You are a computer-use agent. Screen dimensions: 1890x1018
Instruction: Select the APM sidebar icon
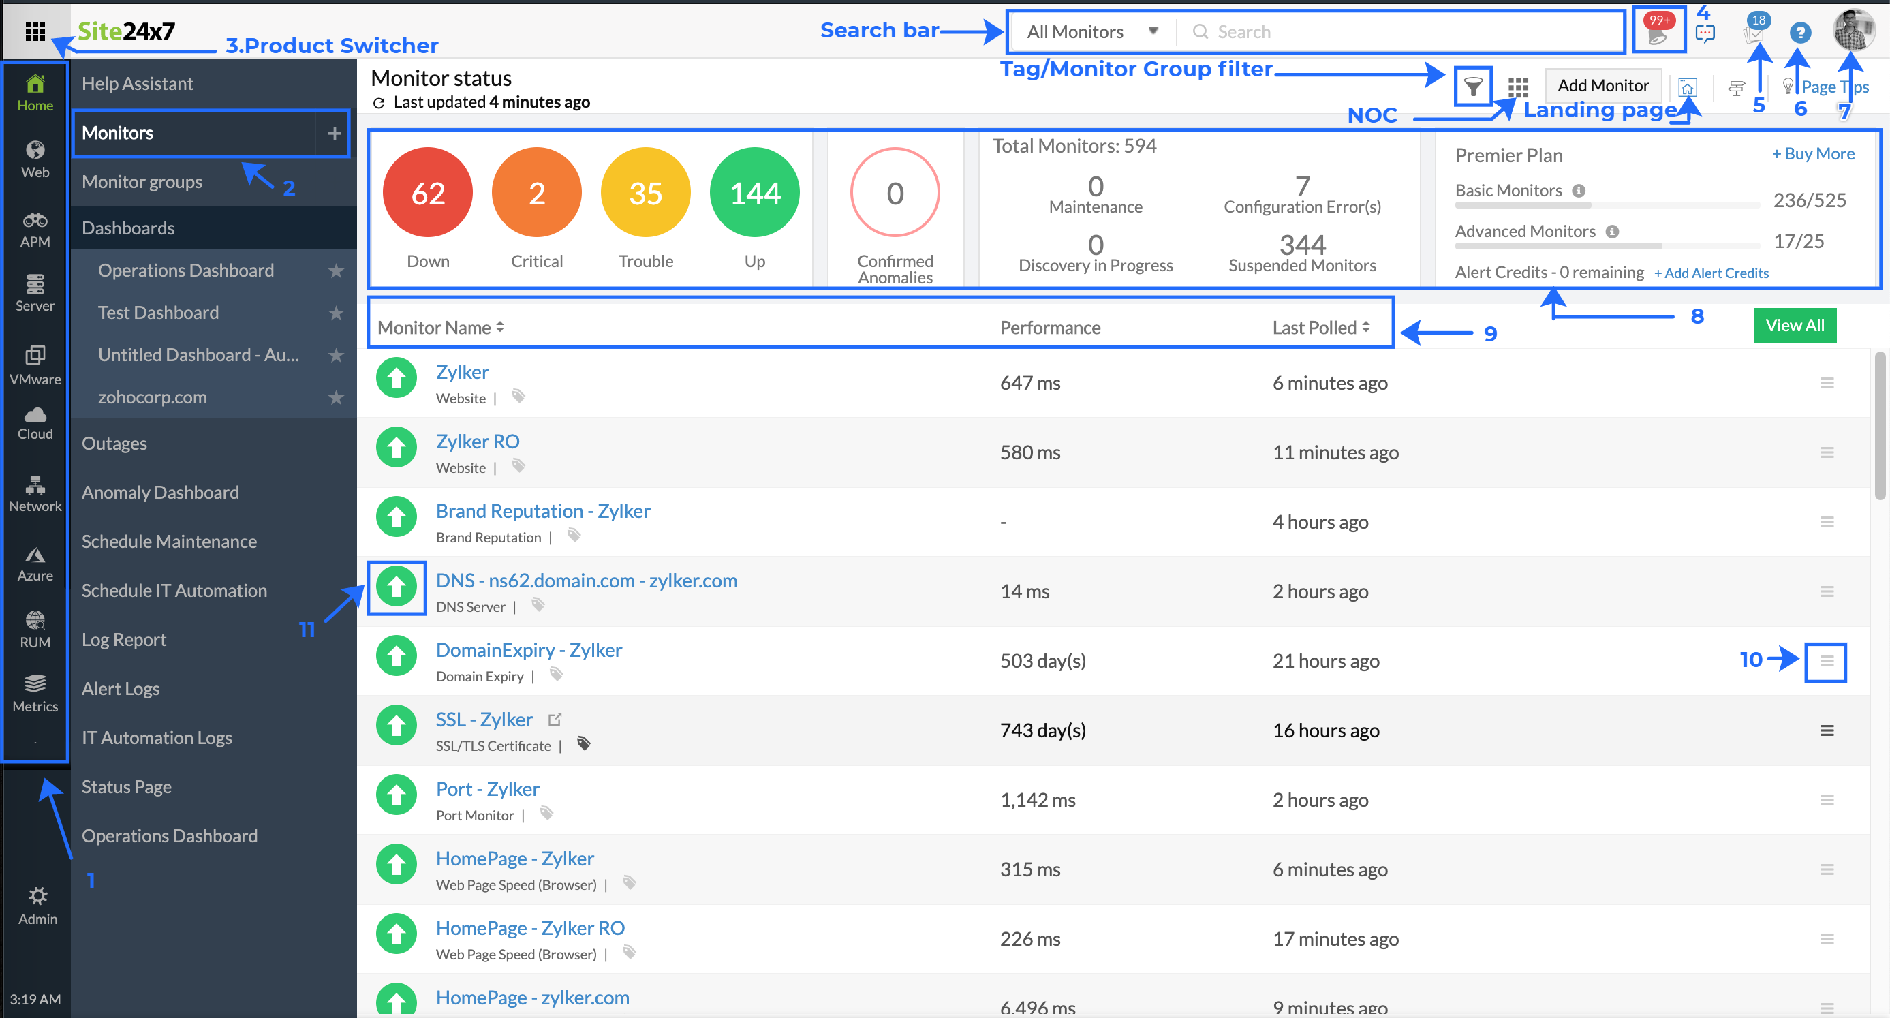point(35,228)
